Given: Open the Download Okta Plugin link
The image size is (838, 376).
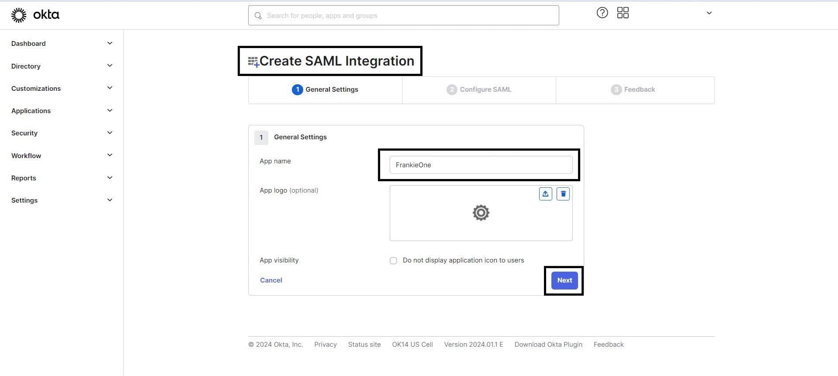Looking at the screenshot, I should [548, 345].
